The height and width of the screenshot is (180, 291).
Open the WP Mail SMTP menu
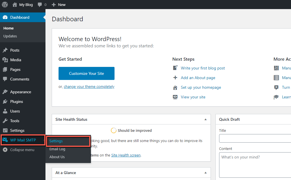click(x=23, y=140)
